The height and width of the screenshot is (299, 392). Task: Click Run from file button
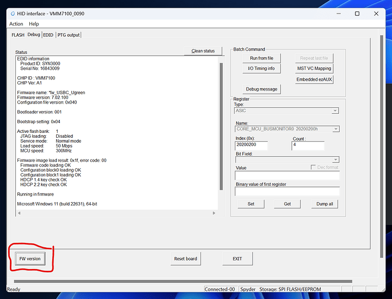[261, 58]
